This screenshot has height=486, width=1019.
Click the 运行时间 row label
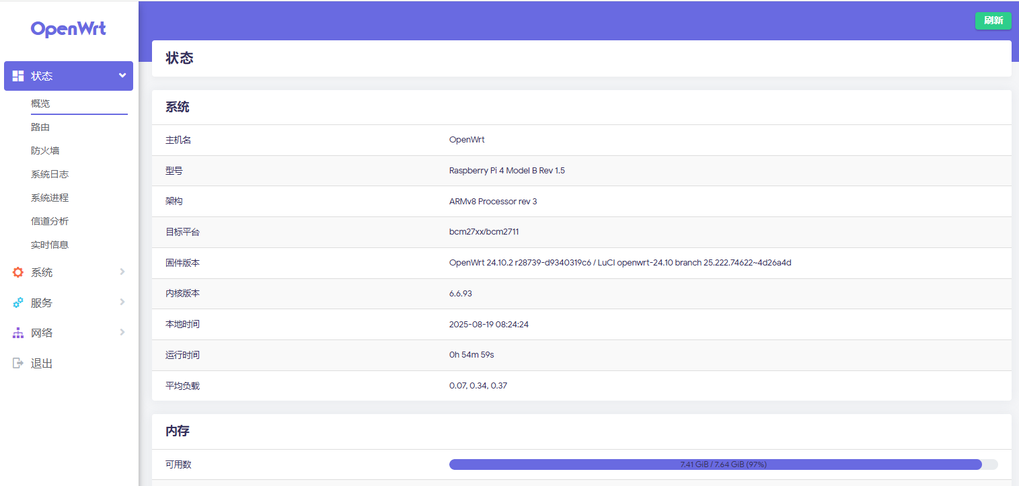[183, 355]
